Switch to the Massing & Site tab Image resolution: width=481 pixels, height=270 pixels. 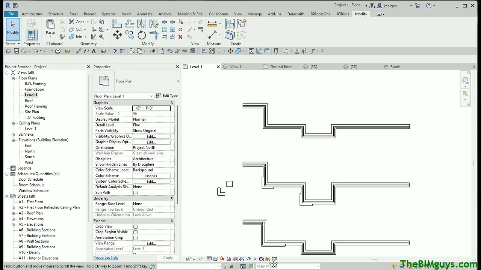[190, 14]
